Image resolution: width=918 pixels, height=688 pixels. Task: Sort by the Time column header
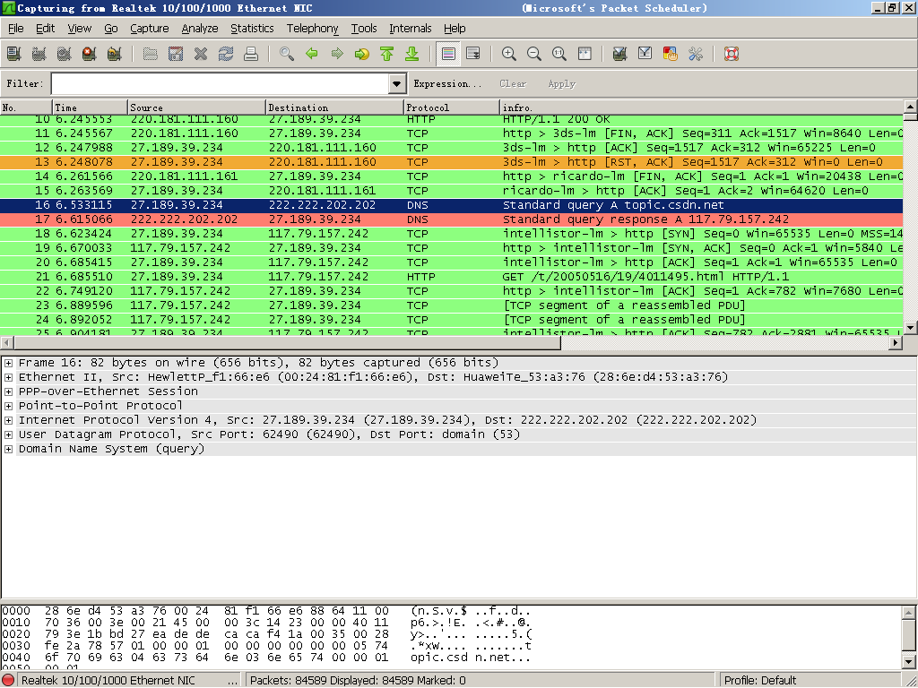click(90, 107)
